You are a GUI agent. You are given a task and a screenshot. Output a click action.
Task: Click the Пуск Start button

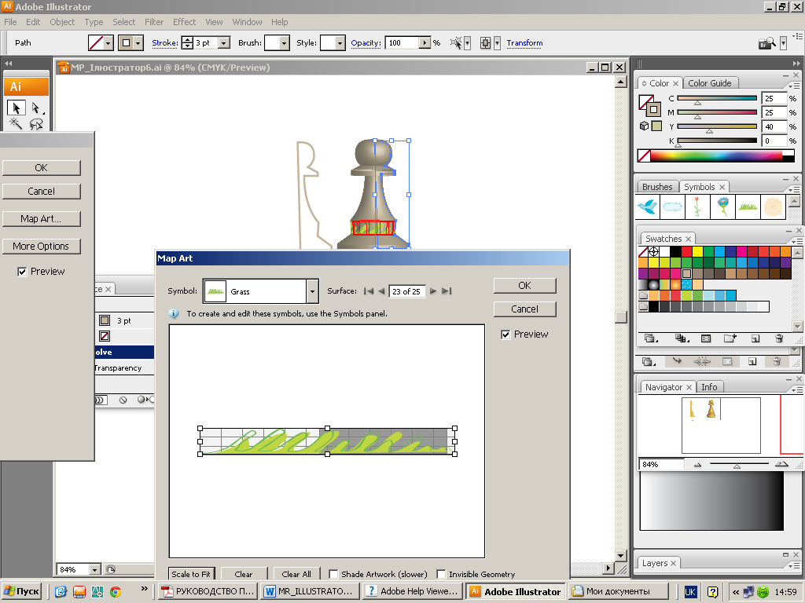pyautogui.click(x=21, y=591)
